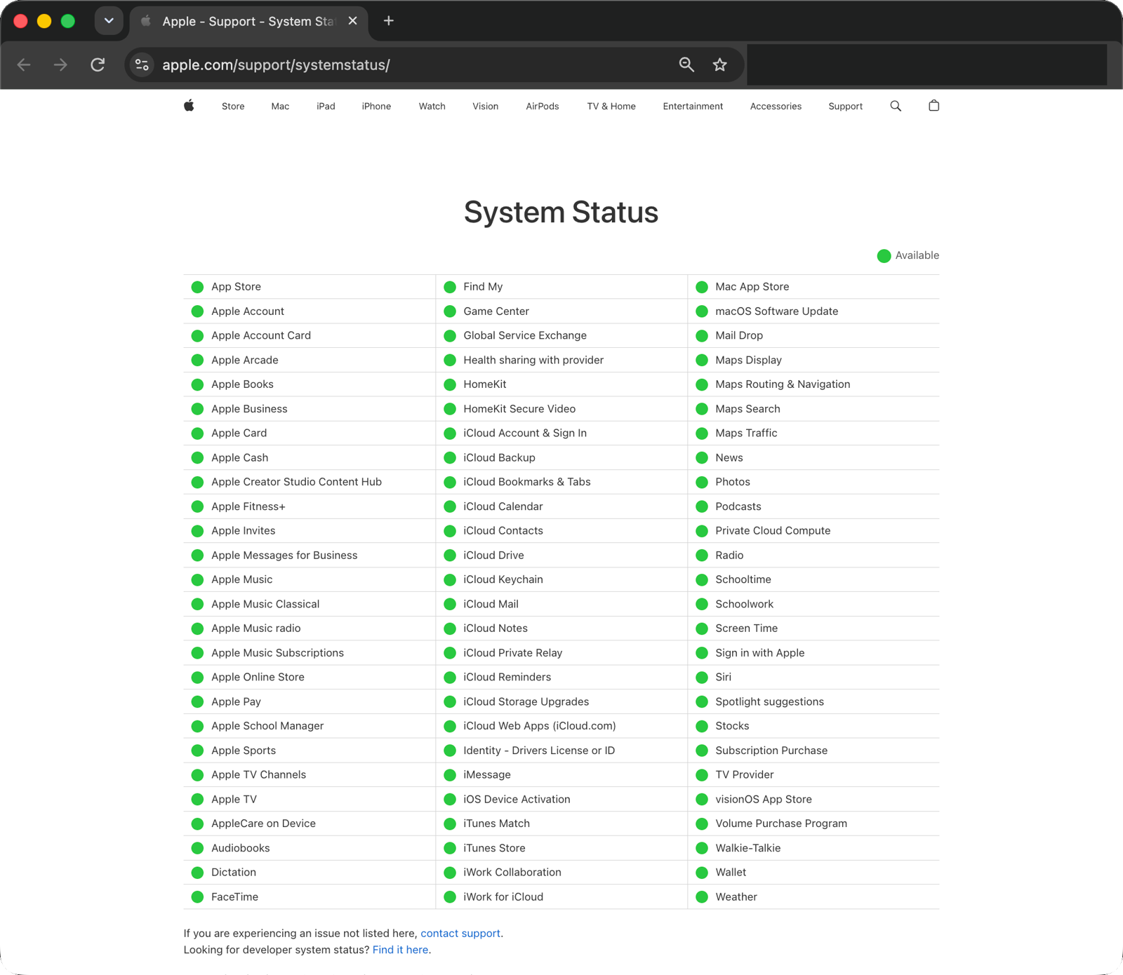Select the 'Walkie-Talkie' service text

click(x=748, y=848)
